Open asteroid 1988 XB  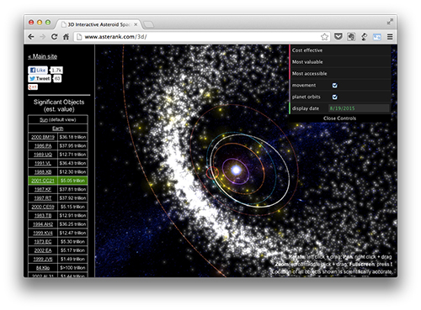pyautogui.click(x=43, y=171)
